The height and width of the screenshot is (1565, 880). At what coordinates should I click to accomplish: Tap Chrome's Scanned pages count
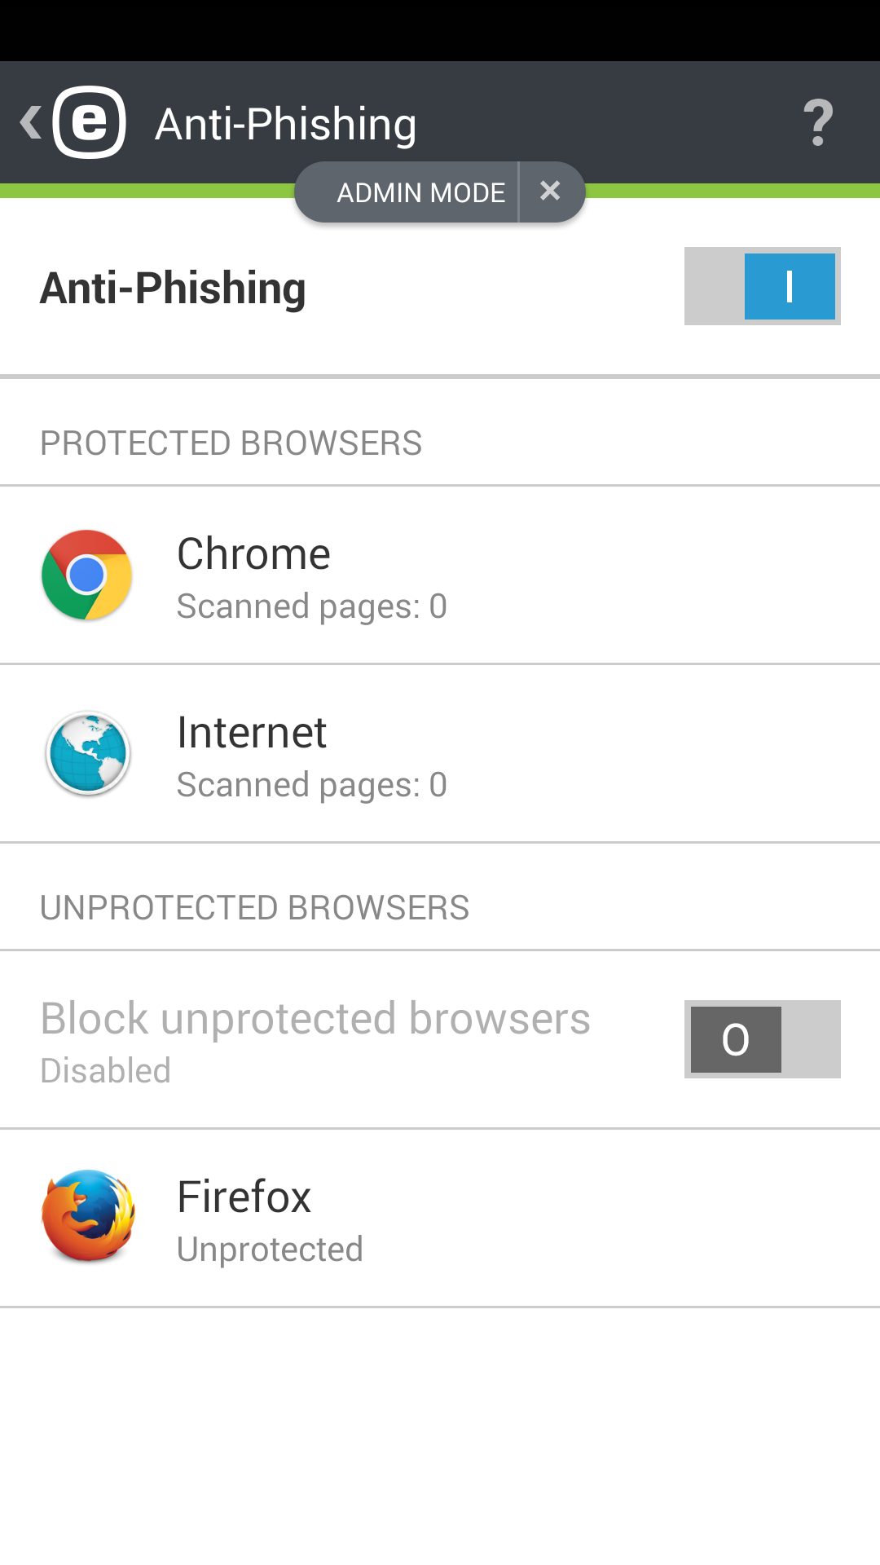point(312,606)
